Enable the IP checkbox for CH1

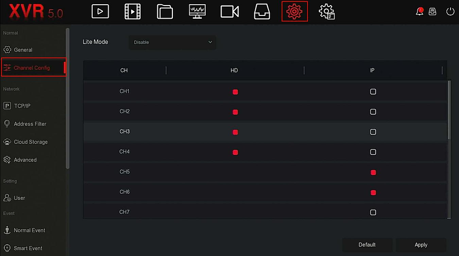coord(373,92)
